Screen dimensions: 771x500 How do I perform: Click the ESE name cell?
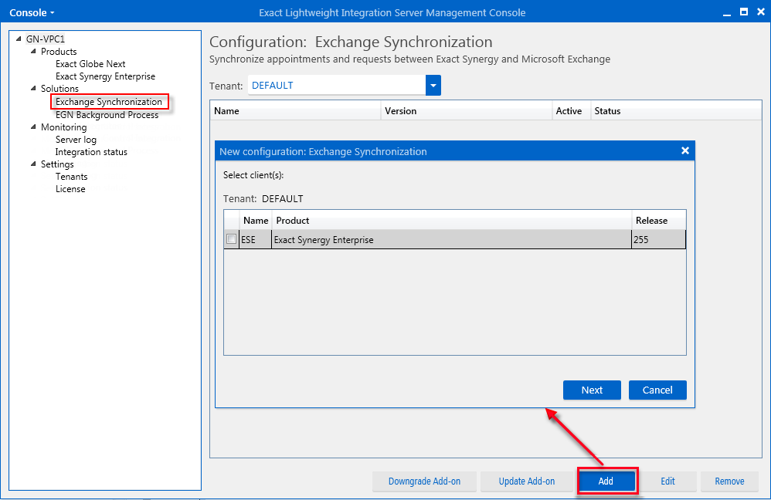255,240
